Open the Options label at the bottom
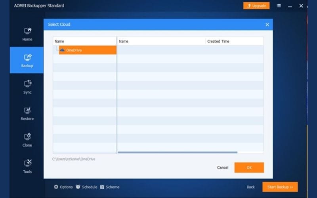Screen dimensions: 317x198 66,187
